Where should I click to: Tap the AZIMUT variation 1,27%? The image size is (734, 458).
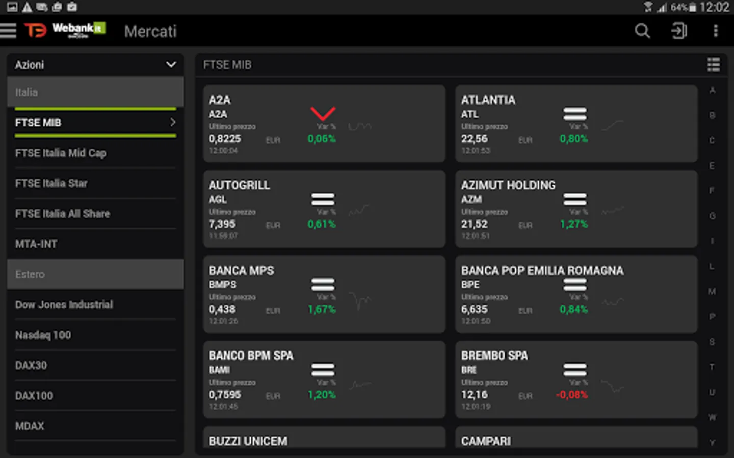click(574, 224)
